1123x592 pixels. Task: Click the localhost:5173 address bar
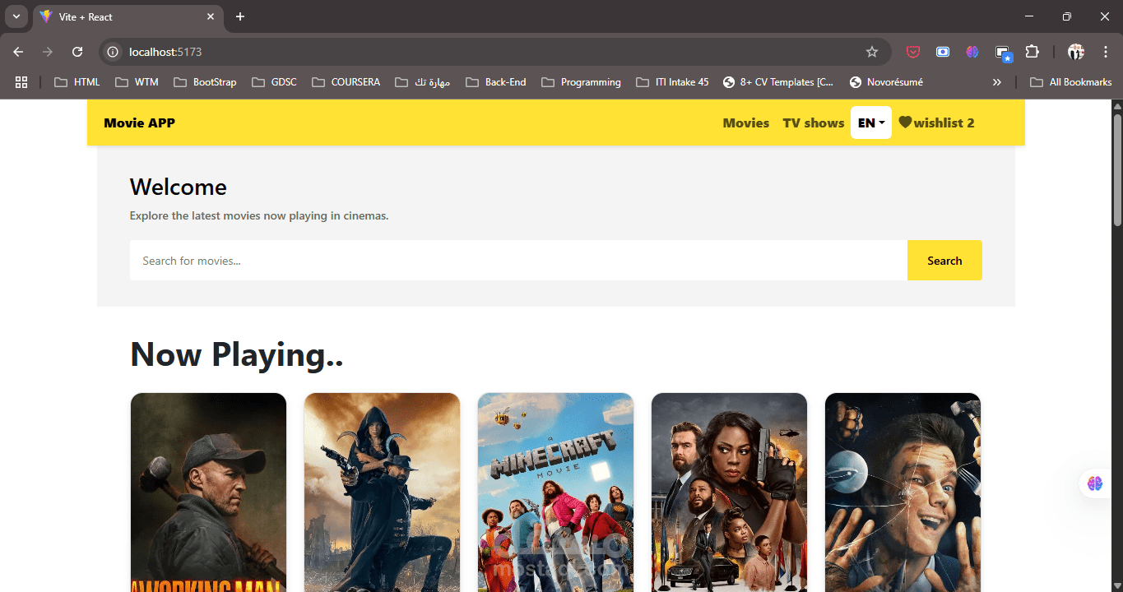[494, 52]
